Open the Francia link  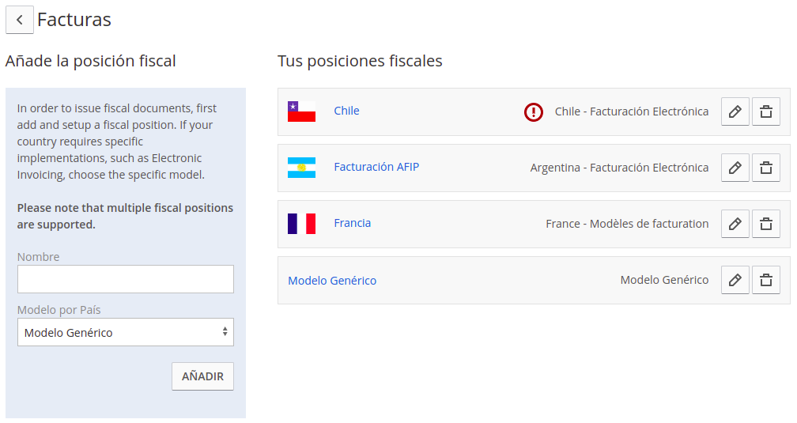tap(353, 223)
